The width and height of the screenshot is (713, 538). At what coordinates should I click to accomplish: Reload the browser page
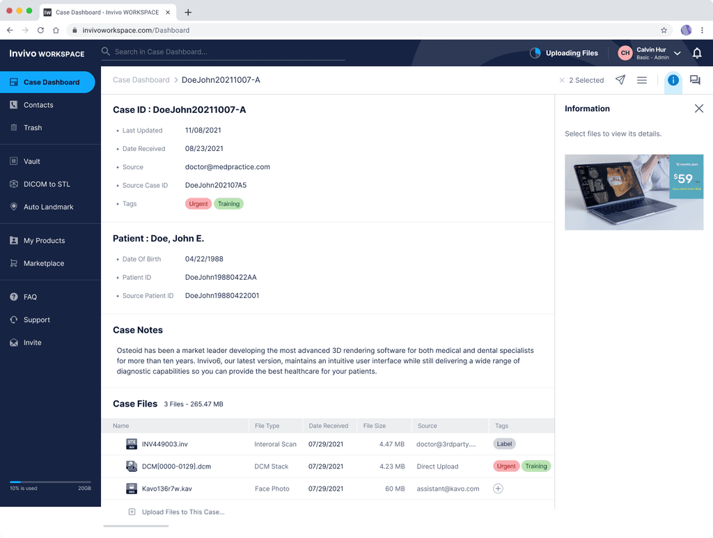(40, 31)
